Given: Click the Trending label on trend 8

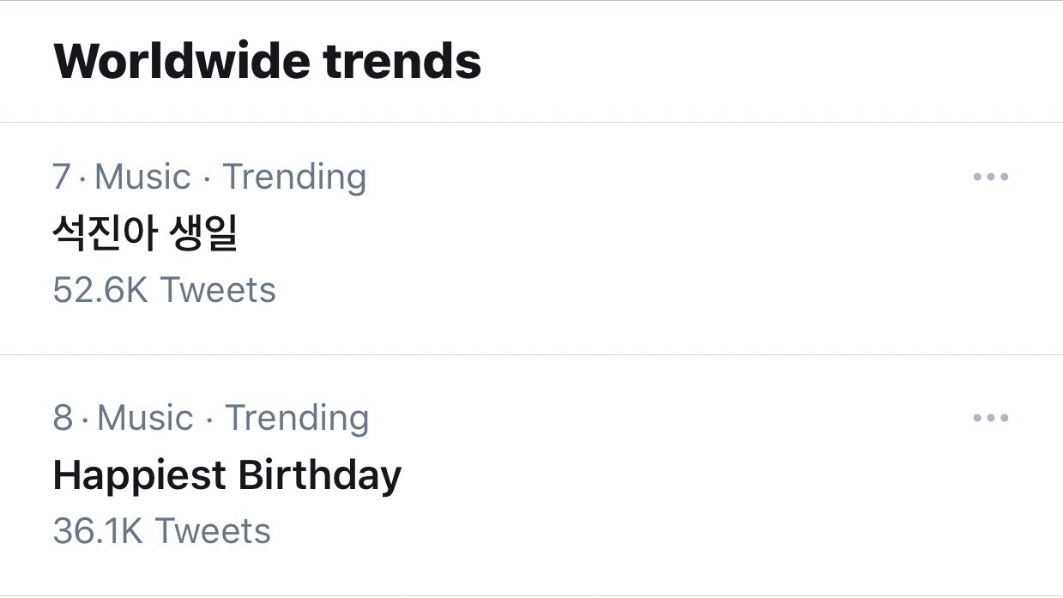Looking at the screenshot, I should click(297, 418).
